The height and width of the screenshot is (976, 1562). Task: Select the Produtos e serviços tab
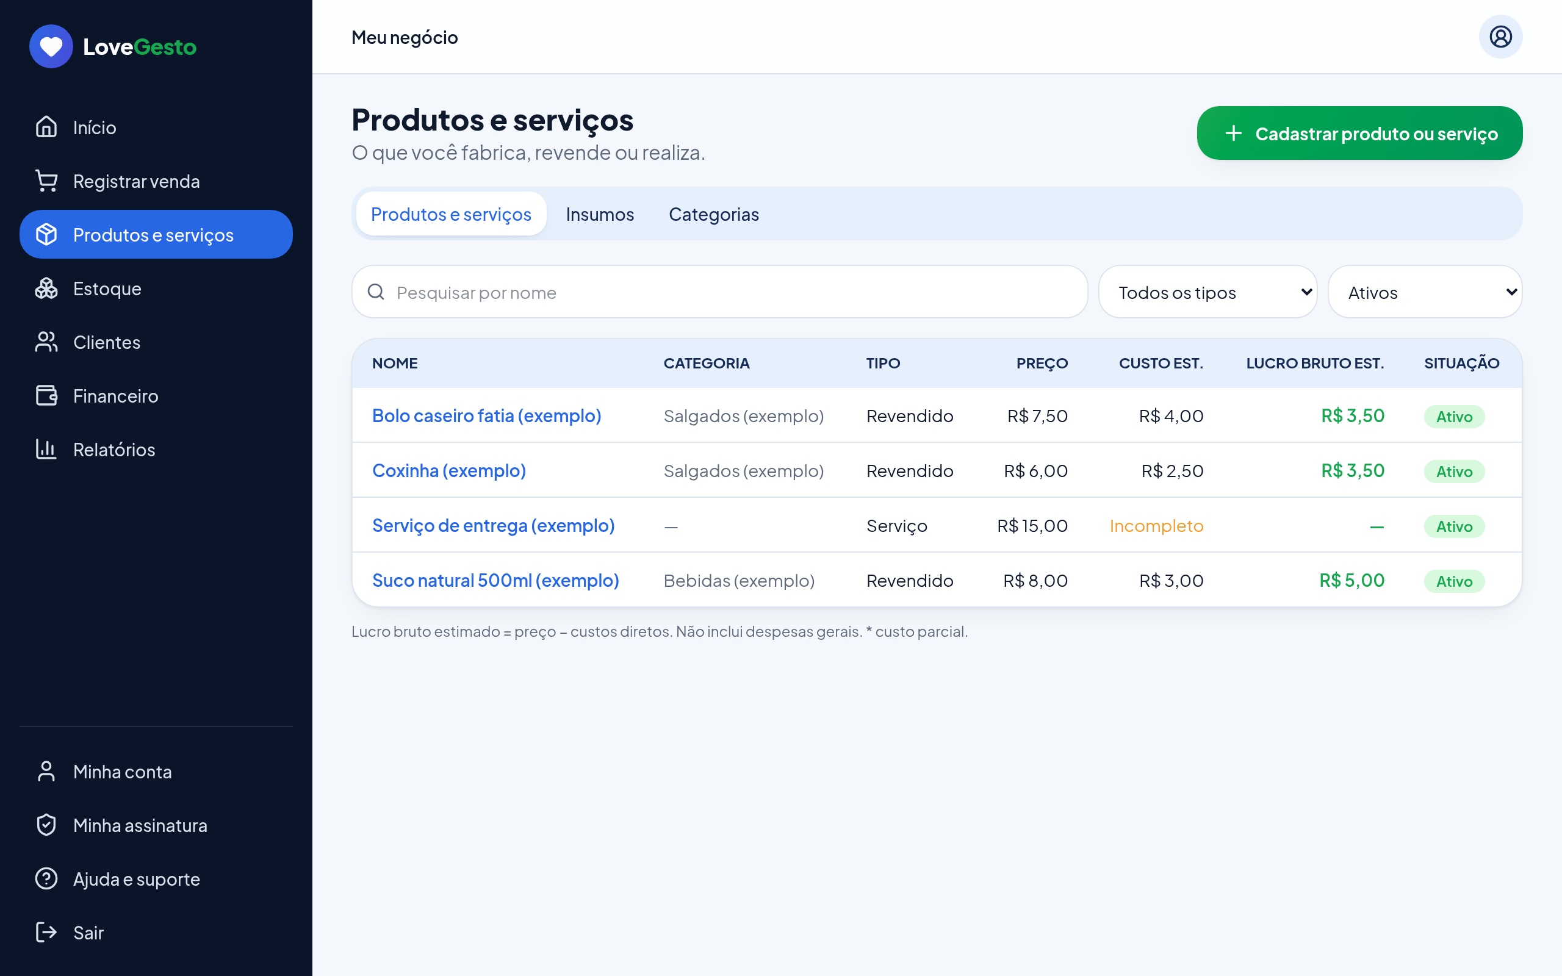(x=450, y=214)
